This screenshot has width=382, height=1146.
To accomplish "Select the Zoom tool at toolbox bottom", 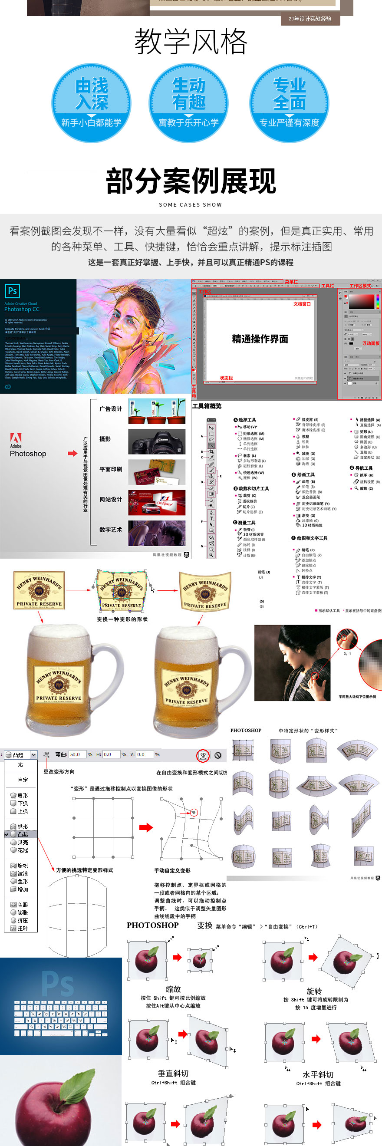I will pyautogui.click(x=211, y=555).
